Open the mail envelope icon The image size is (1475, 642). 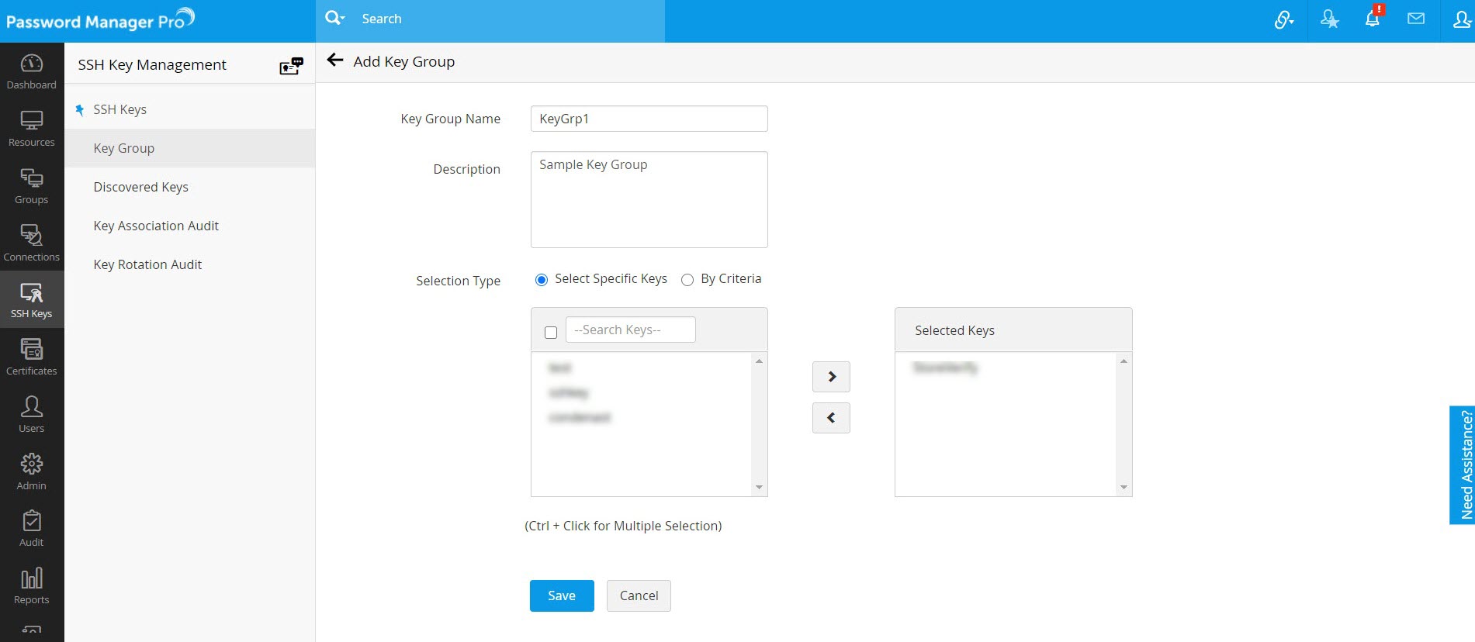tap(1416, 19)
